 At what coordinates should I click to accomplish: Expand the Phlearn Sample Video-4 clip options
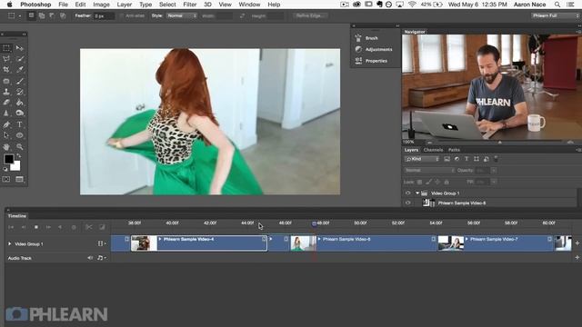(x=160, y=239)
